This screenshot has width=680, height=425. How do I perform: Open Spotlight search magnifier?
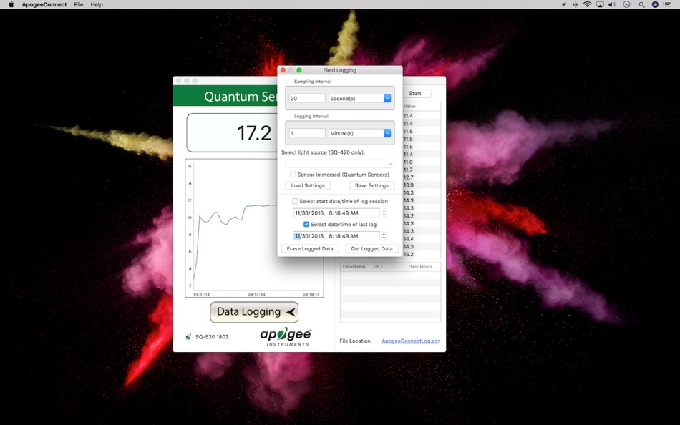(641, 4)
